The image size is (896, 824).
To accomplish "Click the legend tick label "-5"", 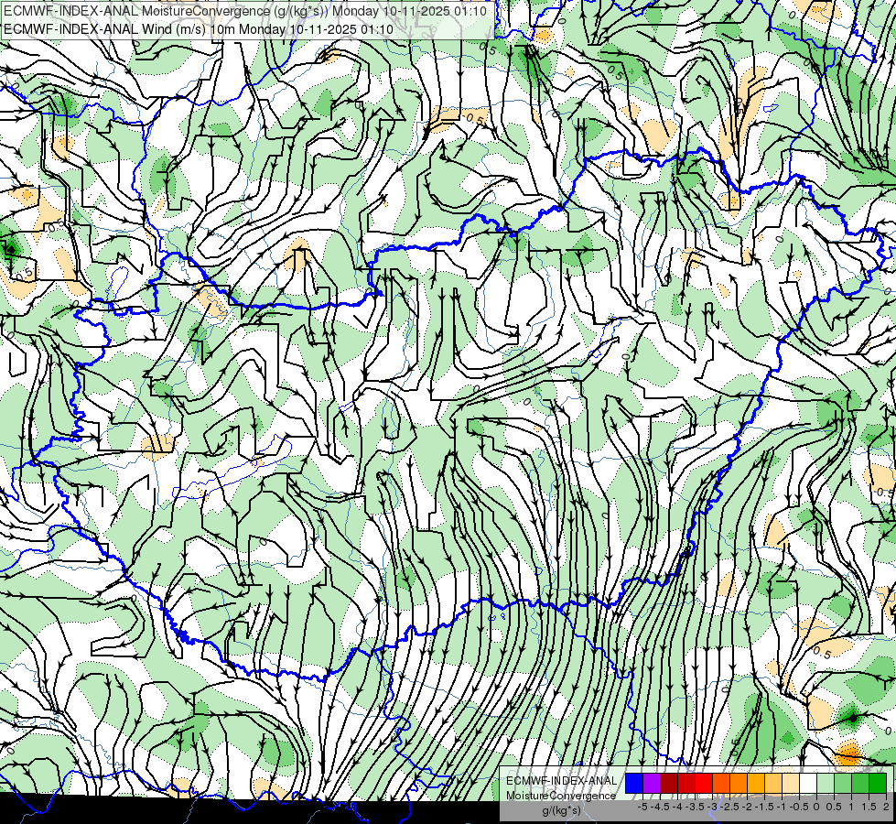I will tap(642, 807).
